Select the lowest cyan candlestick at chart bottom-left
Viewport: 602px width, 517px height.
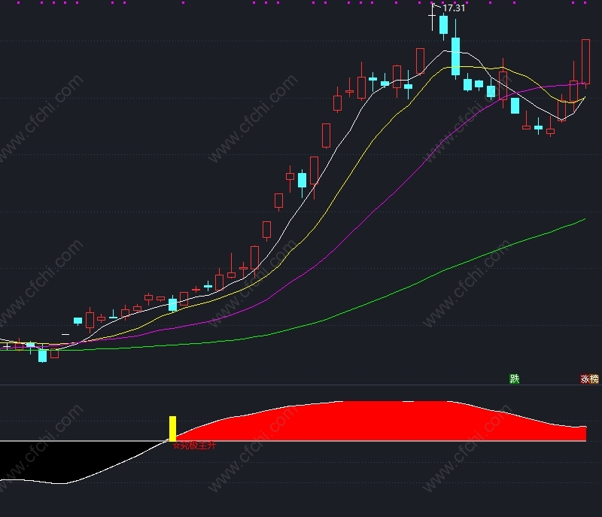coord(43,355)
